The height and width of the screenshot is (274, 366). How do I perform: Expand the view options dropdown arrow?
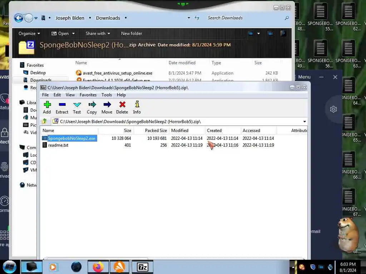pos(258,34)
